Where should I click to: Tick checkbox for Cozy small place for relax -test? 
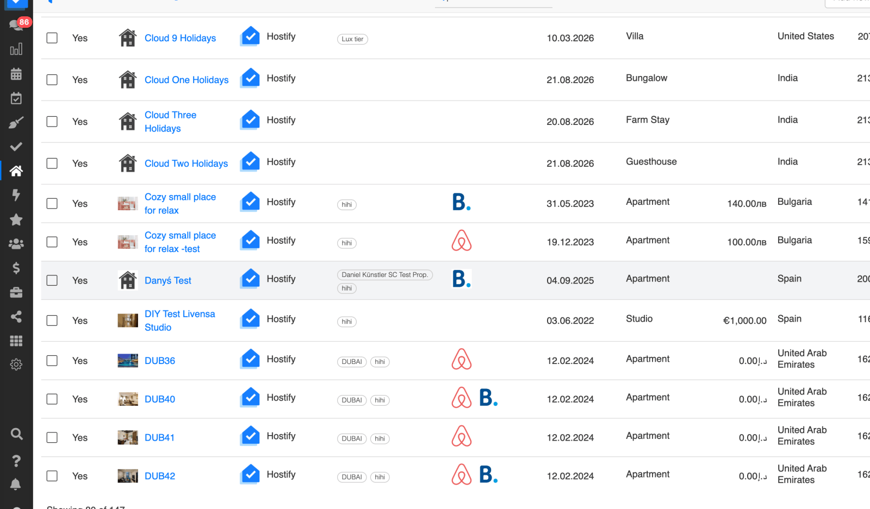tap(52, 242)
